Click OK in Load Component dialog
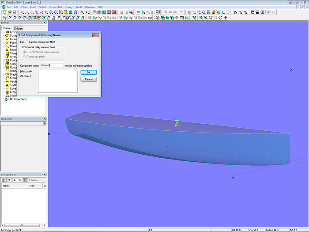Viewport: 309px width, 232px height. point(88,72)
